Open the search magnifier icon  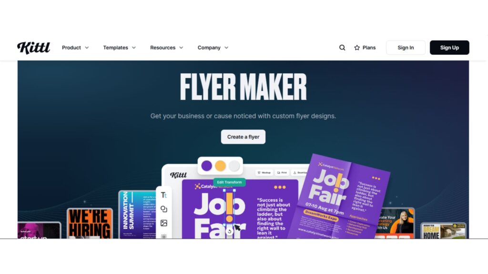(x=342, y=48)
